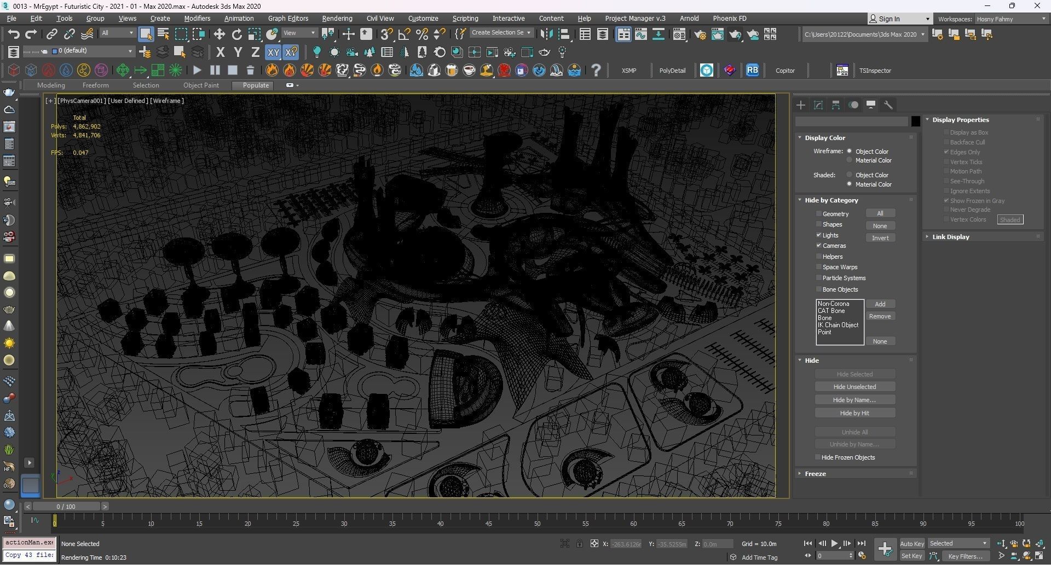Activate the Select and Scale tool
The height and width of the screenshot is (569, 1051).
255,34
